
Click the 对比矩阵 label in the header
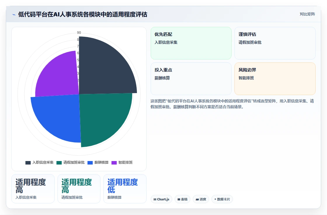tap(307, 14)
